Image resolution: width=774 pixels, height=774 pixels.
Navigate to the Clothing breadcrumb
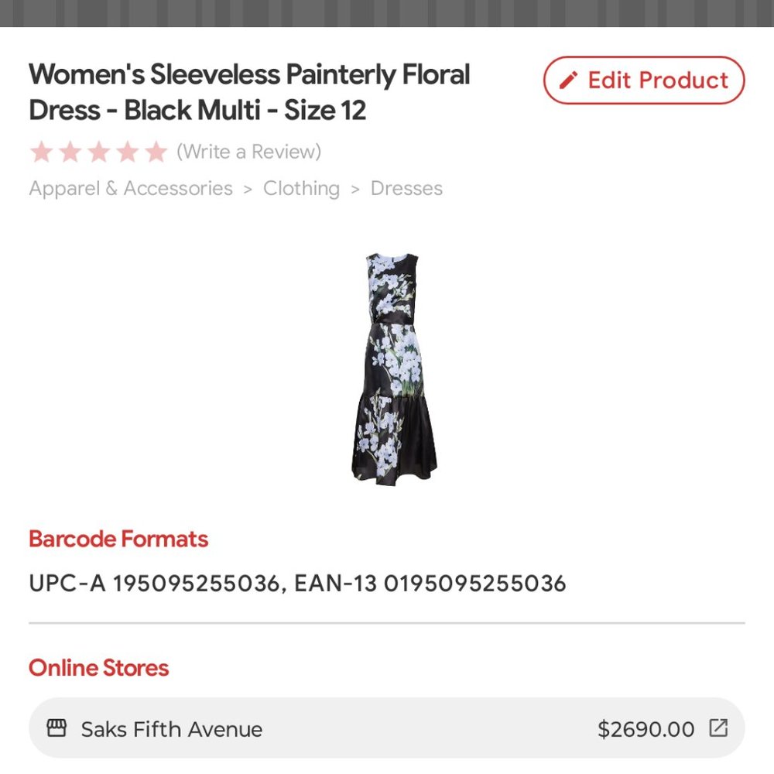click(x=301, y=189)
